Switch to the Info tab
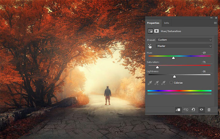Viewport: 220px width, 139px height. tap(167, 23)
